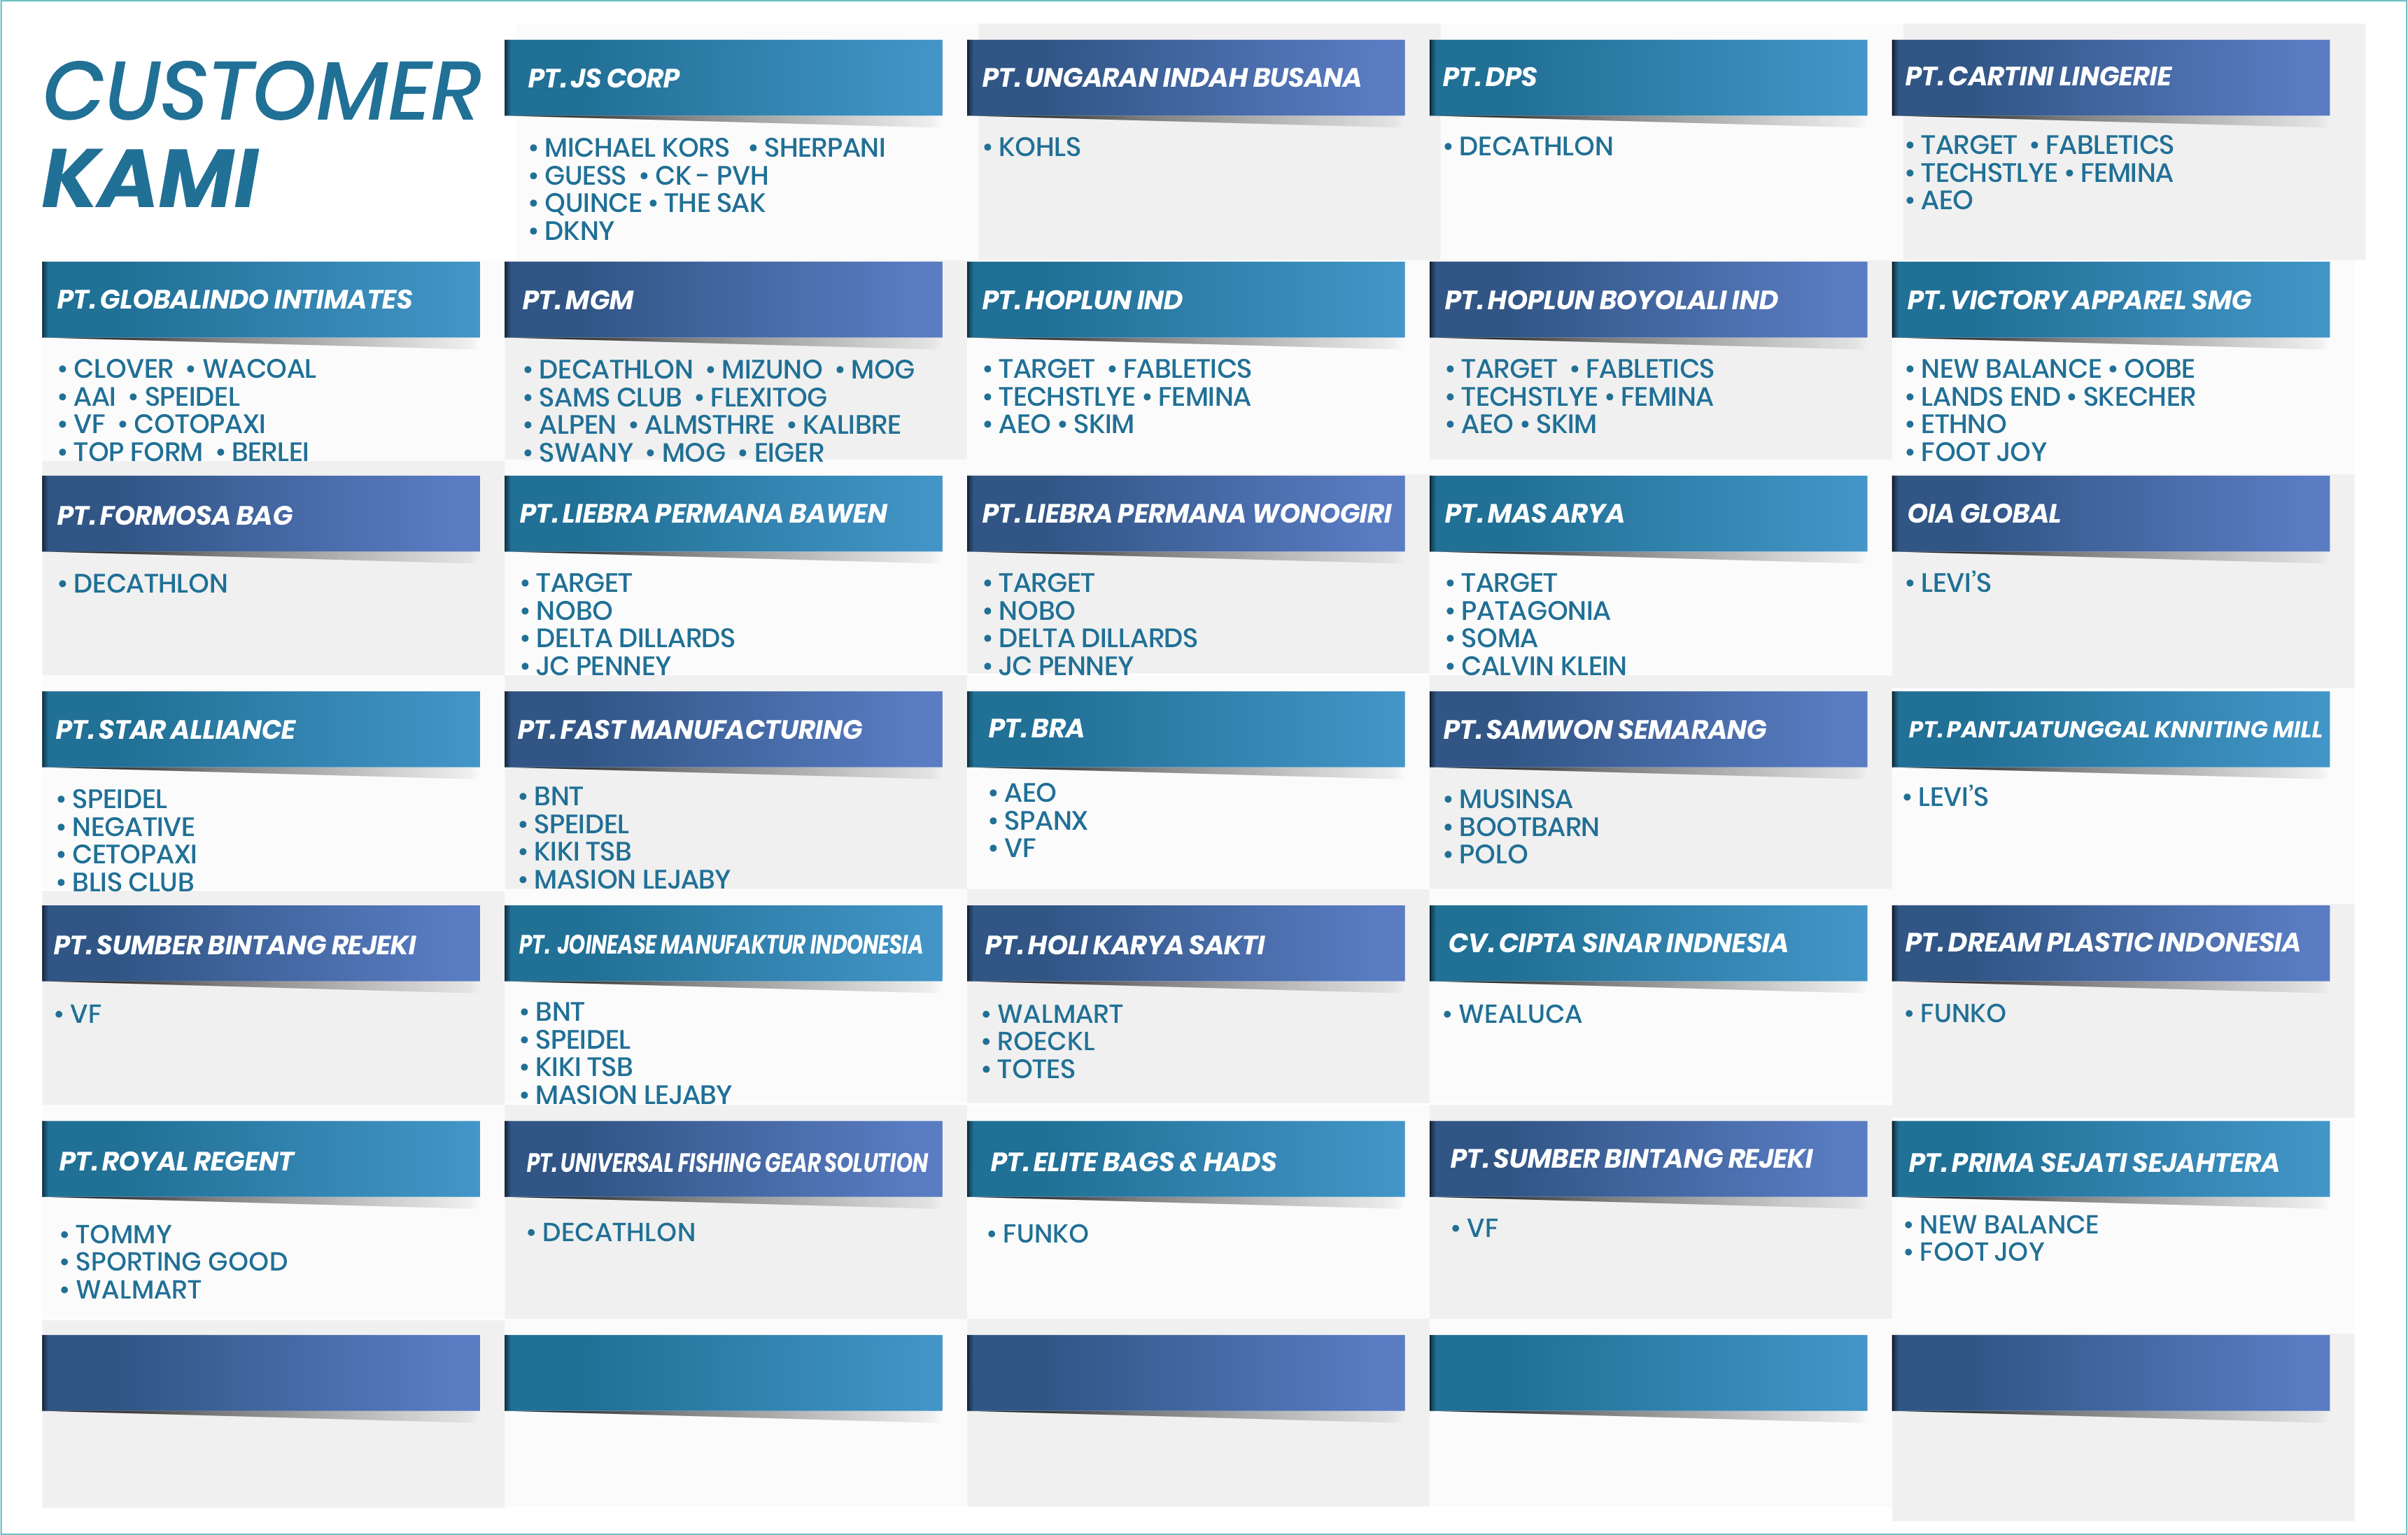2408x1535 pixels.
Task: Select the "THE SAK" brand entry
Action: (714, 203)
